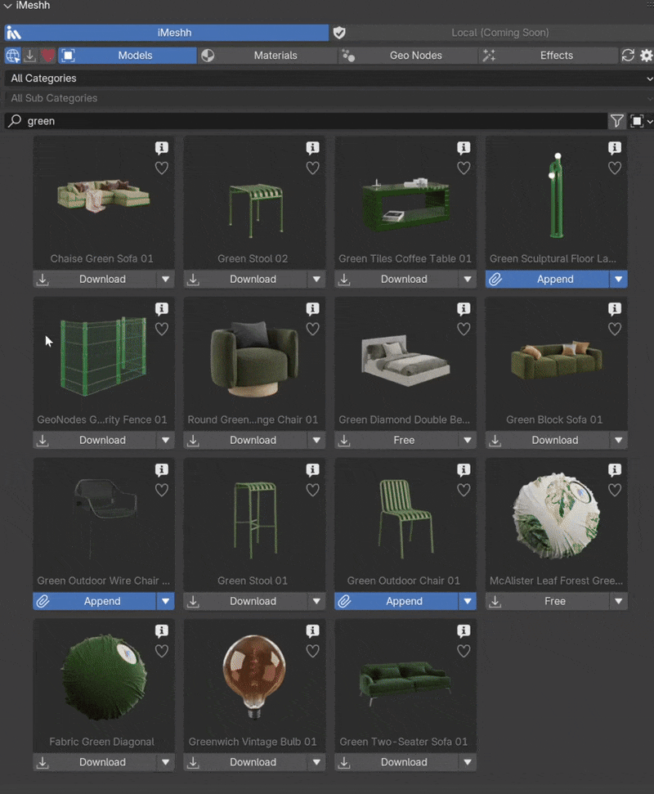The height and width of the screenshot is (794, 654).
Task: Open info for Chaise Green Sofa 01
Action: 162,148
